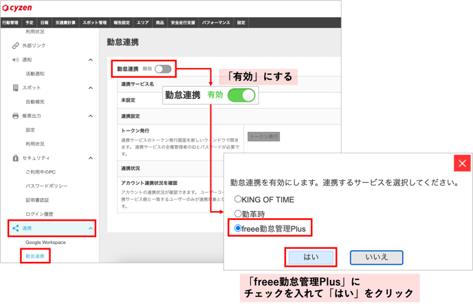This screenshot has height=306, width=473.
Task: Open 外部リンク in sidebar
Action: click(34, 45)
